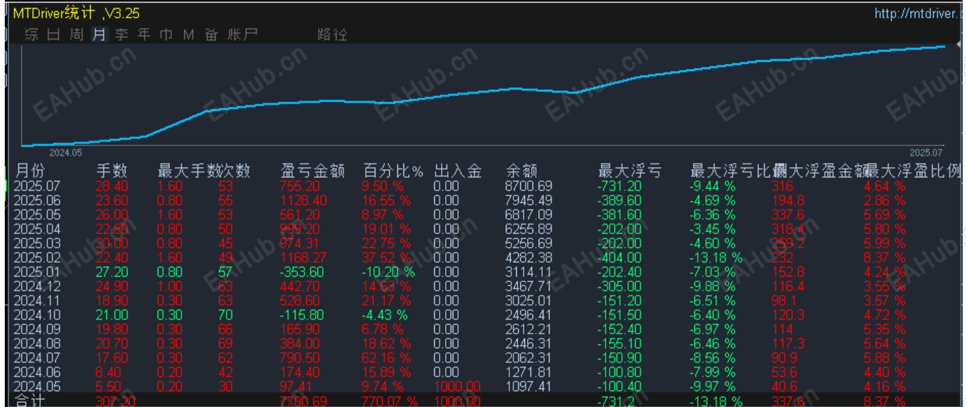The image size is (966, 407).
Task: Switch to the 周 weekly statistics icon
Action: [76, 35]
